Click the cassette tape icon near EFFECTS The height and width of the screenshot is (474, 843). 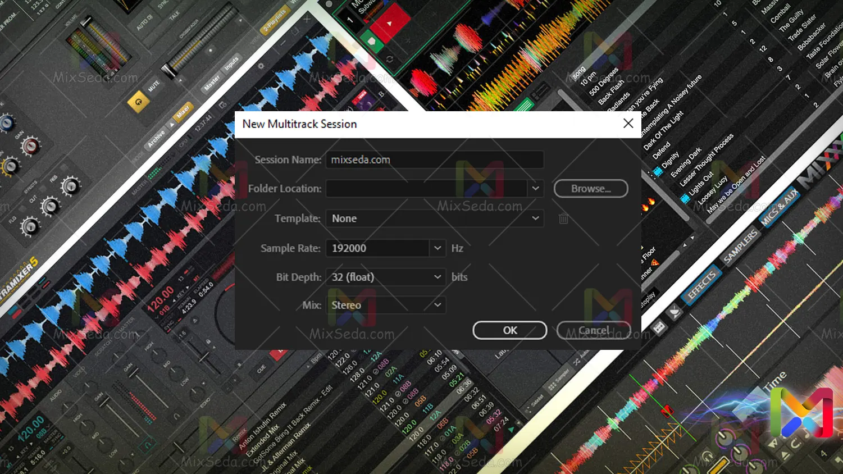coord(659,327)
